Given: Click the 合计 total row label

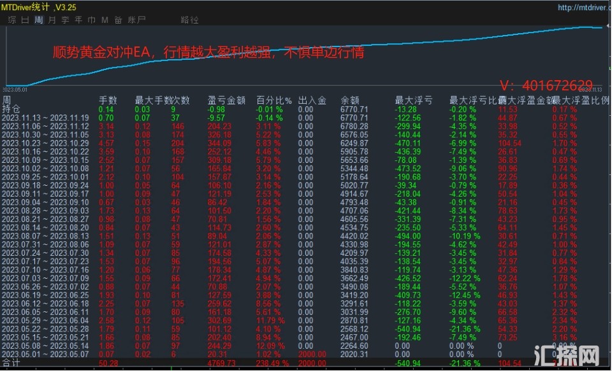Looking at the screenshot, I should tap(11, 363).
